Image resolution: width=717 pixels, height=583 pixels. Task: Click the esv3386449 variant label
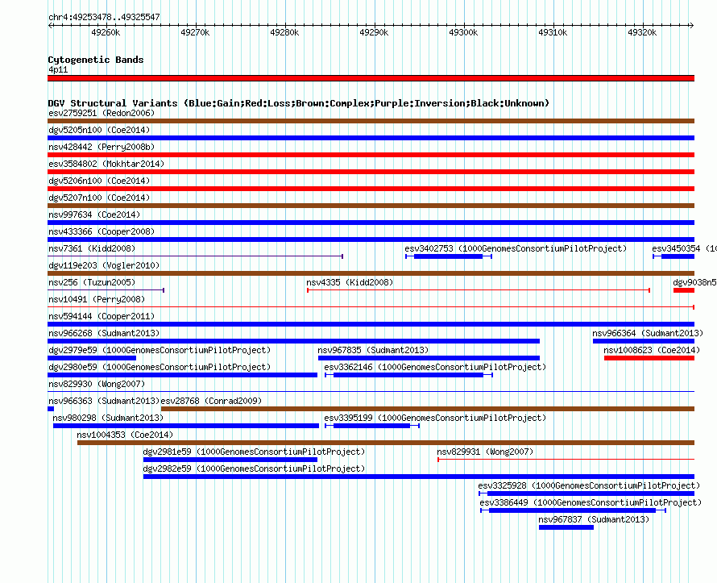(x=591, y=502)
